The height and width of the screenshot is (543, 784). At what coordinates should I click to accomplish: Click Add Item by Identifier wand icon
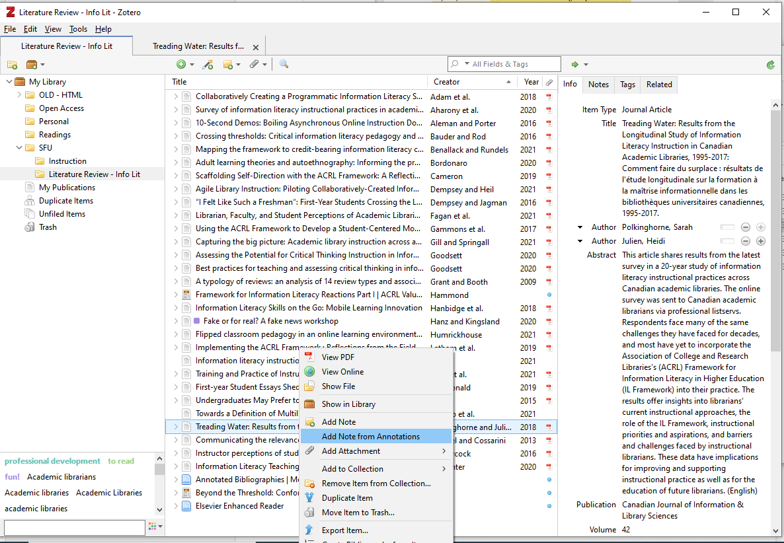click(x=208, y=64)
